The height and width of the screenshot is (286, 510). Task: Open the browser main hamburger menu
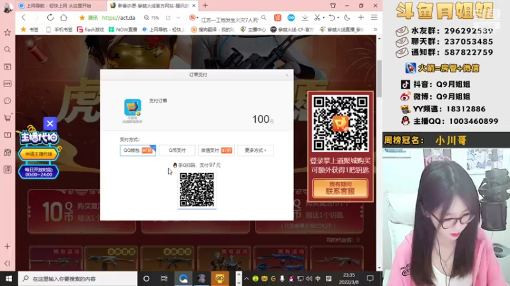point(374,18)
